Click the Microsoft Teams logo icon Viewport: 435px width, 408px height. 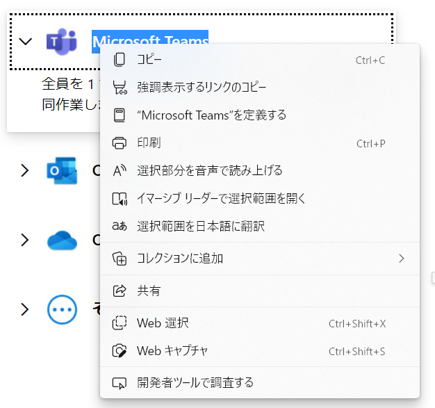(62, 42)
